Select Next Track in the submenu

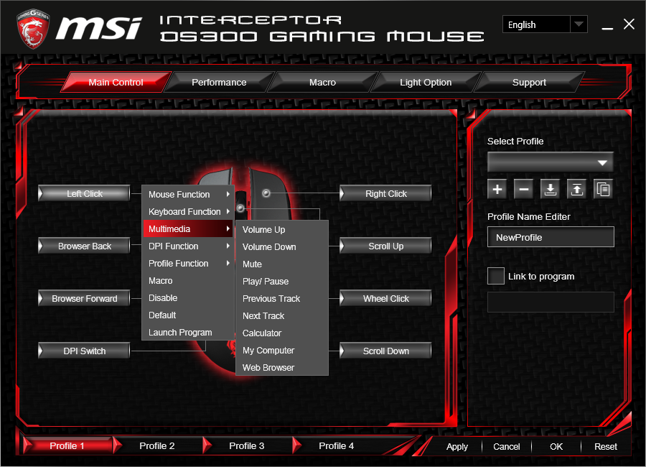click(x=282, y=316)
